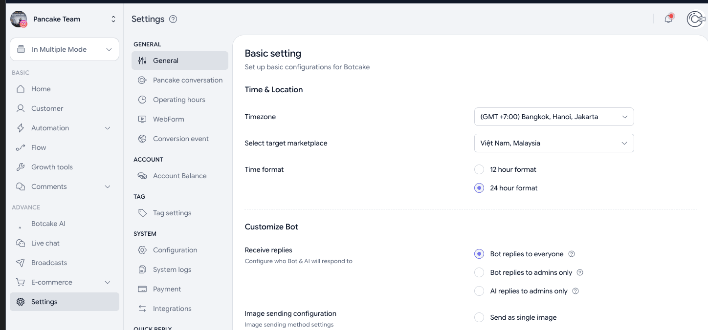Expand the E-commerce submenu chevron
708x330 pixels.
coord(108,282)
